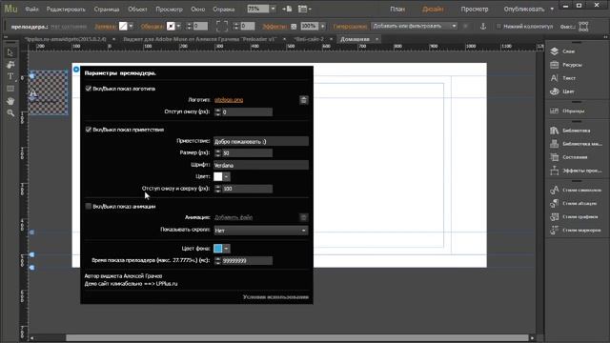Viewport: 610px width, 343px height.
Task: Click the fill swatch beside Заливка
Action: 123,26
